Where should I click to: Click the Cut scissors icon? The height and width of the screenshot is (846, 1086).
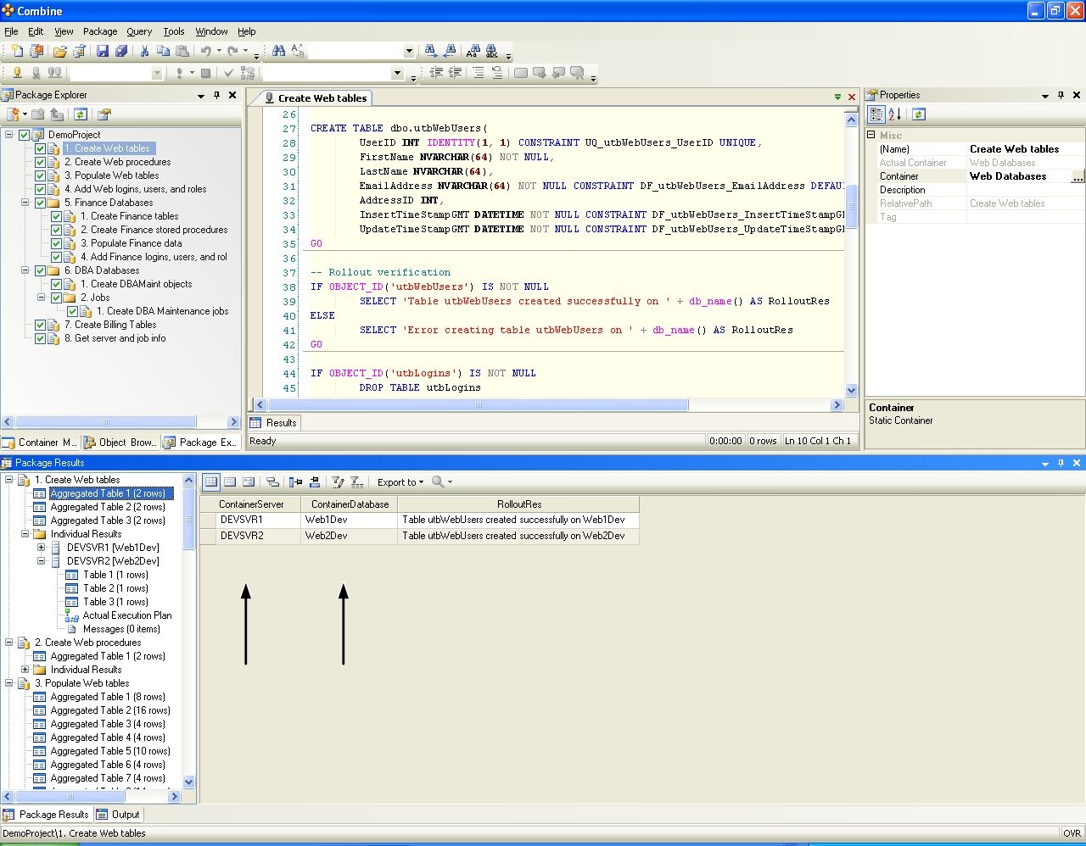point(144,52)
